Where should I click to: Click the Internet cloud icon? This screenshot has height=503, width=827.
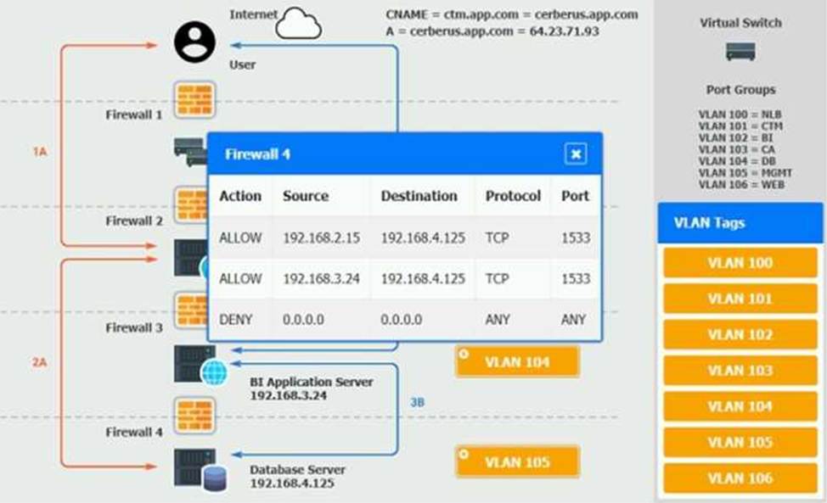(x=298, y=24)
